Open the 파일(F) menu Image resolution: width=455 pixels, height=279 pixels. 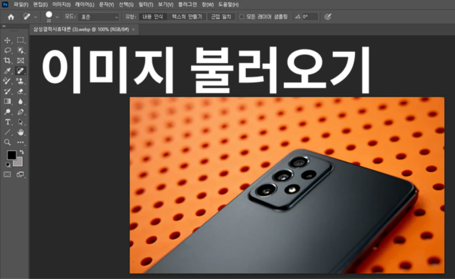[21, 5]
